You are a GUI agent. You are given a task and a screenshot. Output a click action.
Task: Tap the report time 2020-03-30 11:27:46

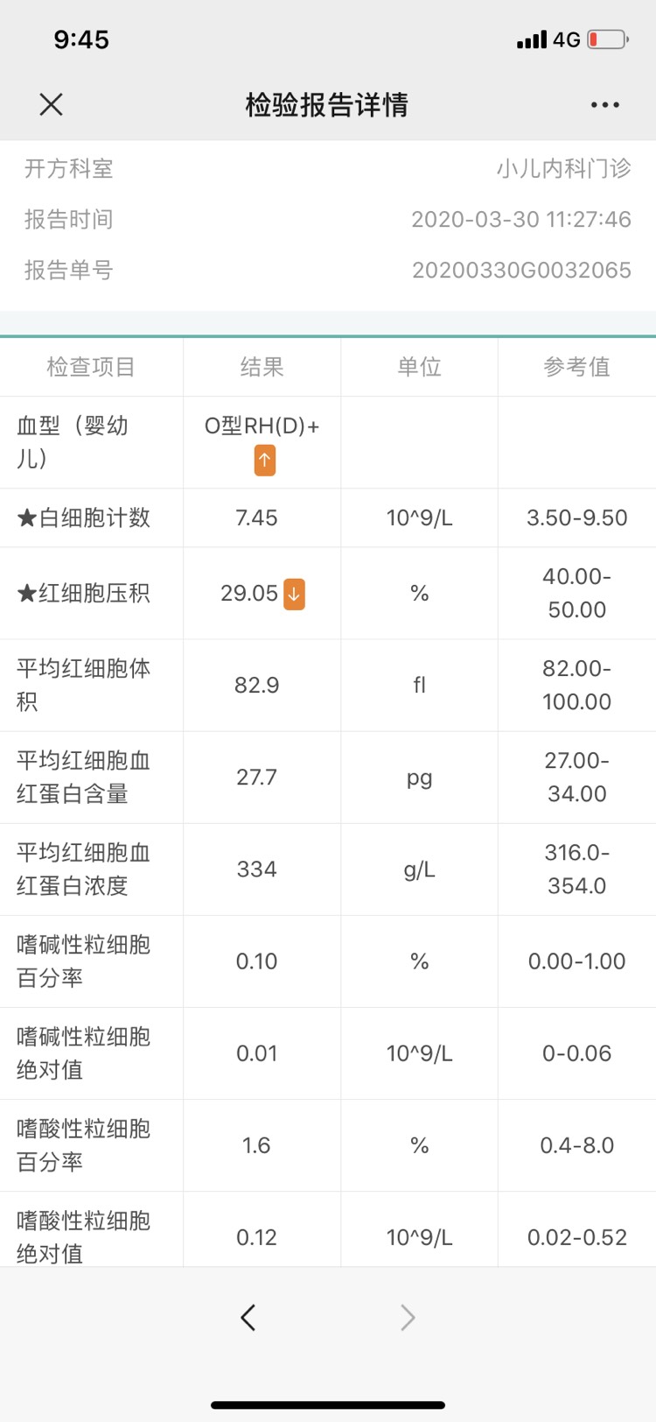tap(521, 219)
